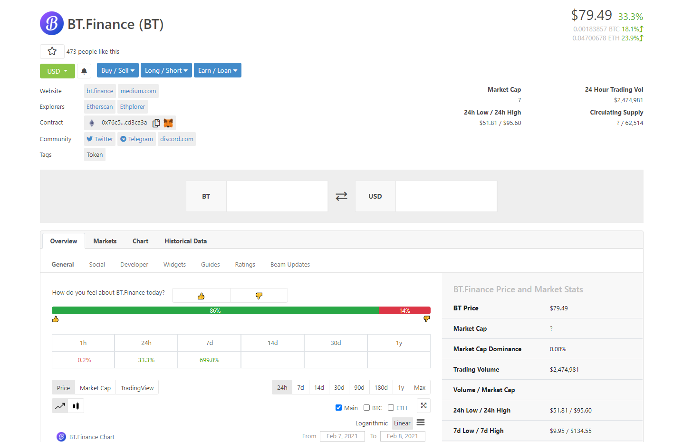Open the chart hamburger menu

tap(421, 423)
